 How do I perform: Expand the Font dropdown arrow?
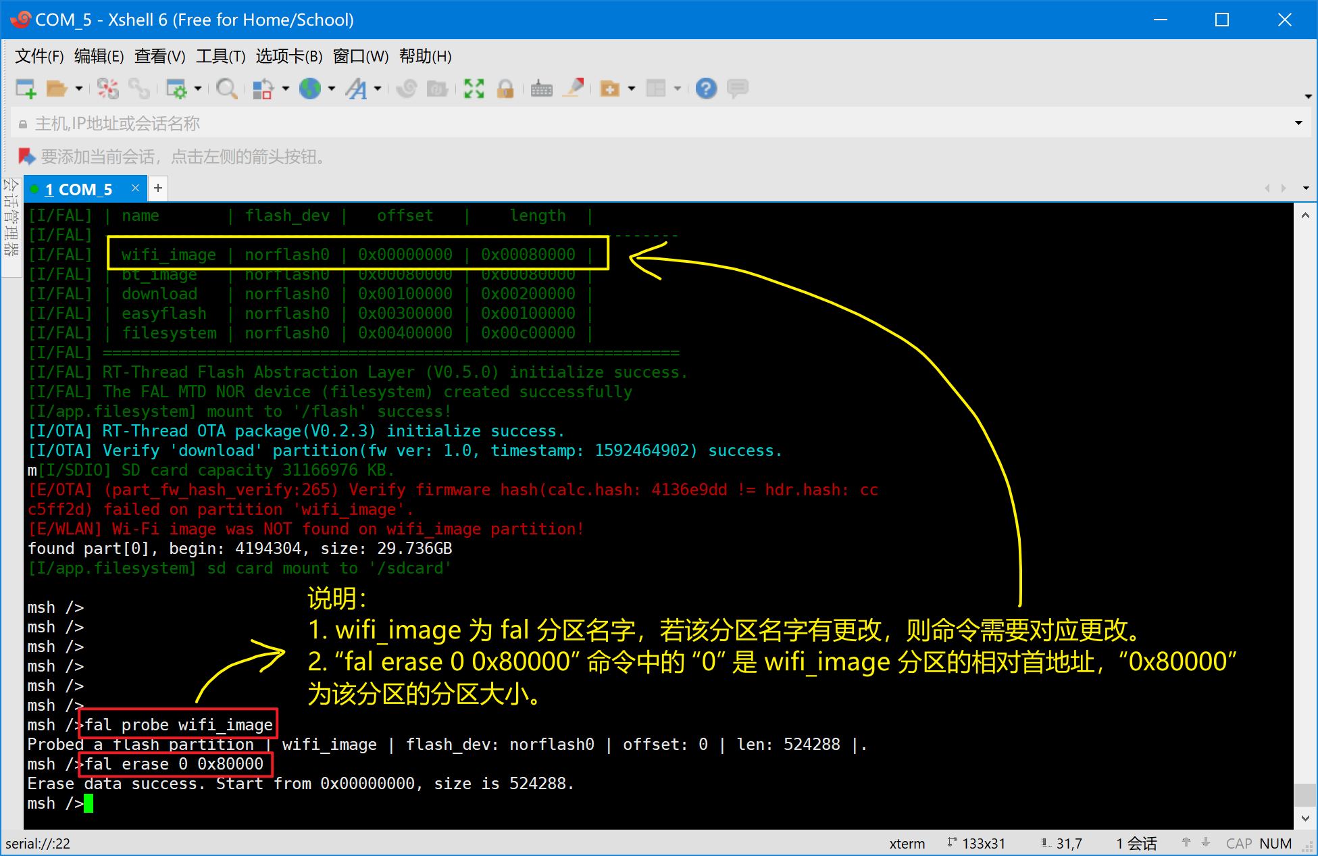(x=377, y=89)
